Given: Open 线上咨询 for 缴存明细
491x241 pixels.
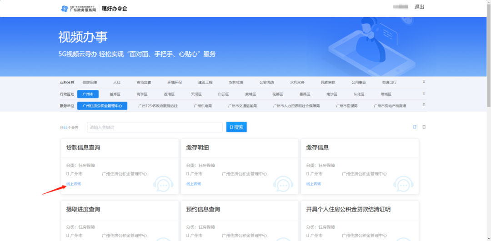Looking at the screenshot, I should tap(194, 184).
